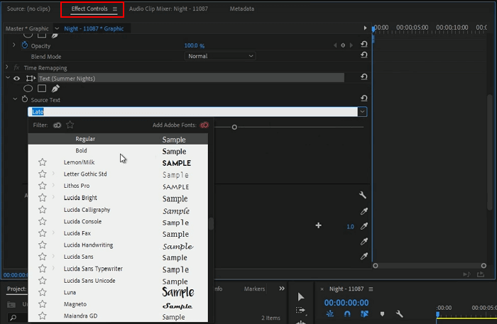Click the plus add stroke icon
The image size is (497, 324).
[319, 225]
